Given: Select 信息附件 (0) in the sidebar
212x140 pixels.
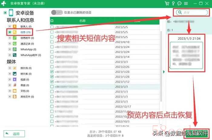Looking at the screenshot, I should [27, 38].
